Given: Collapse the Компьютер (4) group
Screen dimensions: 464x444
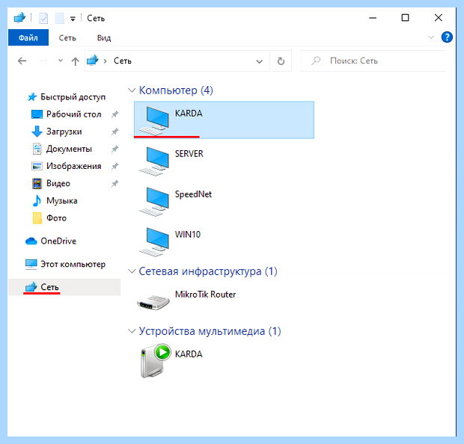Looking at the screenshot, I should coord(132,90).
